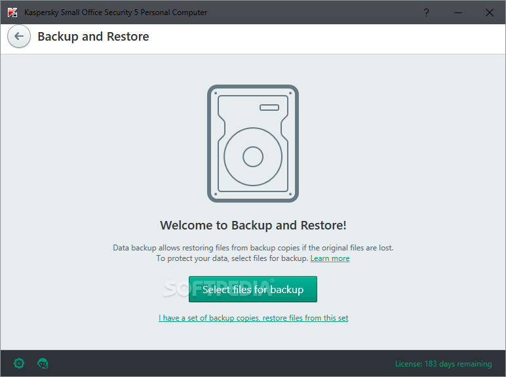Open the Learn more link
506x377 pixels.
[330, 258]
